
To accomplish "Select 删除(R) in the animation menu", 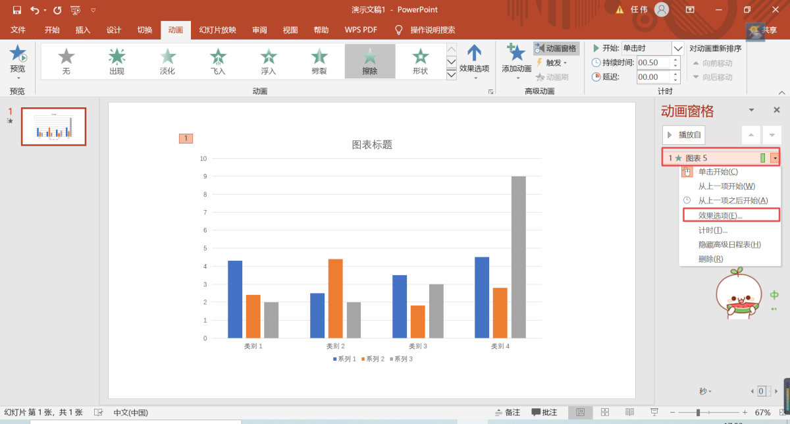I will click(x=710, y=259).
